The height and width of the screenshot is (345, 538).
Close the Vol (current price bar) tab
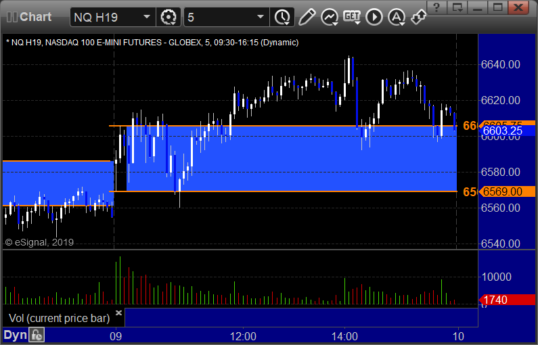click(x=118, y=313)
